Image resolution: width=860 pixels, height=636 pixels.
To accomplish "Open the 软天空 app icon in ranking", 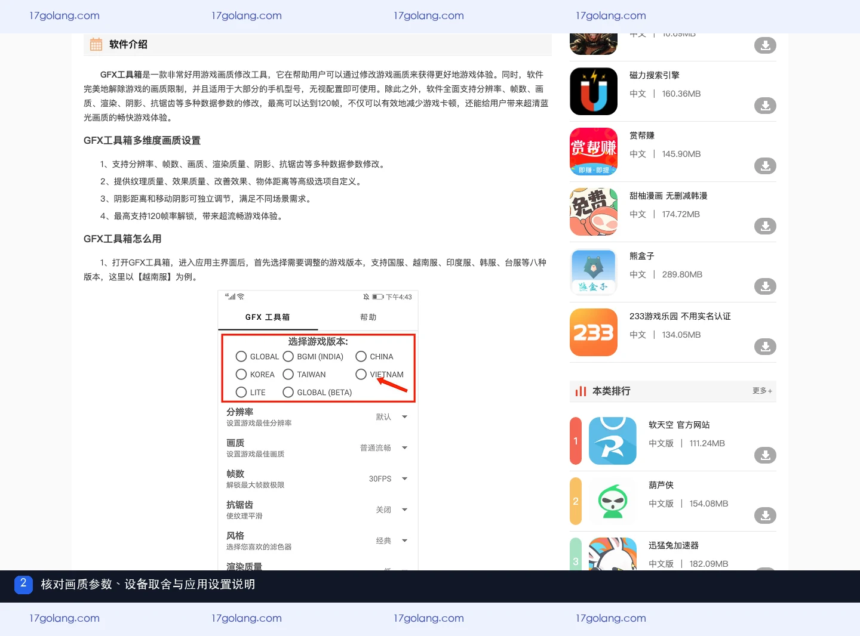I will pyautogui.click(x=613, y=441).
